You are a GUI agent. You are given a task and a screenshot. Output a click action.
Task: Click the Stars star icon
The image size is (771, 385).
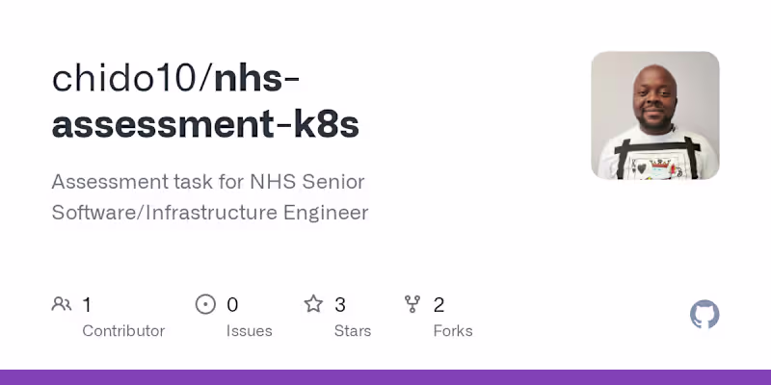[x=313, y=305]
